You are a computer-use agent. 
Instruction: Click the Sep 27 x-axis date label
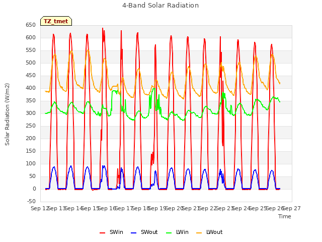(x=292, y=208)
